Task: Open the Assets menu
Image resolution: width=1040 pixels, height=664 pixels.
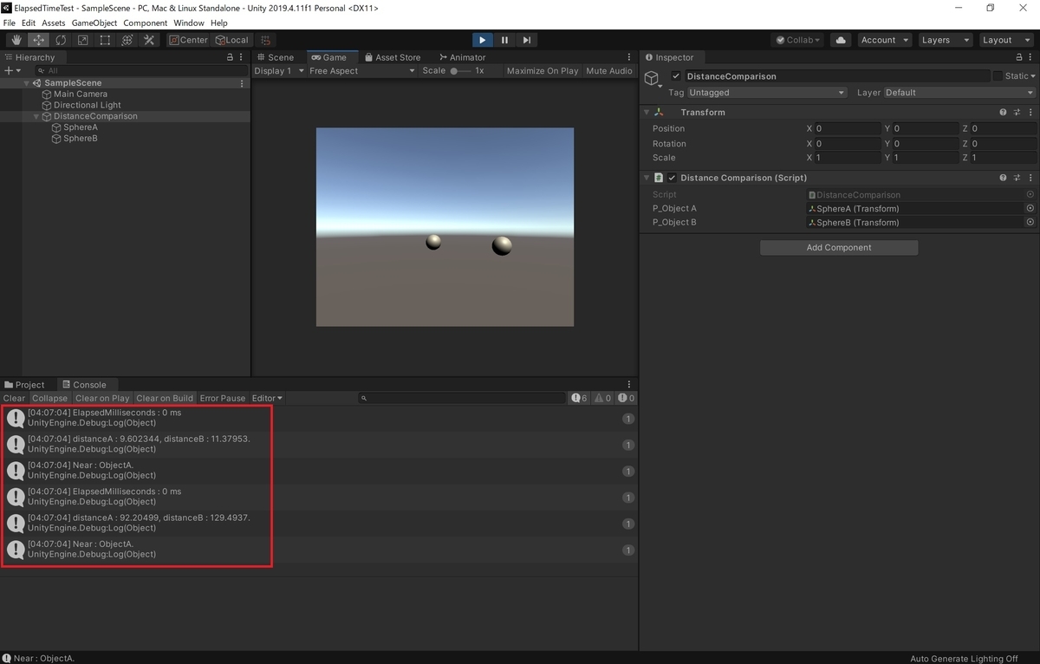Action: pyautogui.click(x=53, y=23)
